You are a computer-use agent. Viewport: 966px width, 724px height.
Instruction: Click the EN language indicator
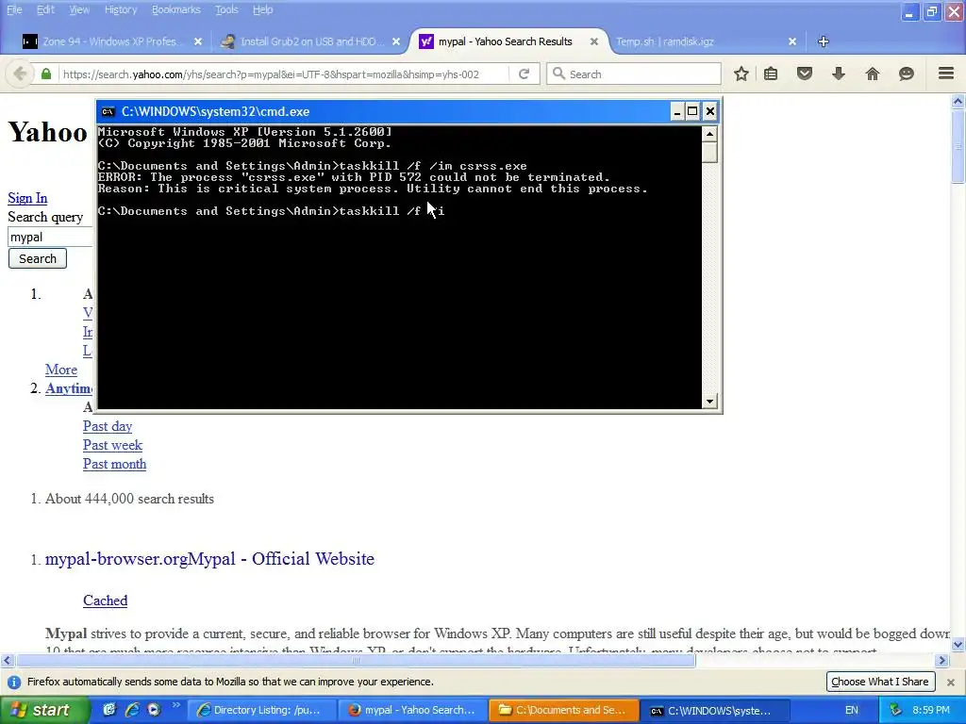tap(852, 711)
